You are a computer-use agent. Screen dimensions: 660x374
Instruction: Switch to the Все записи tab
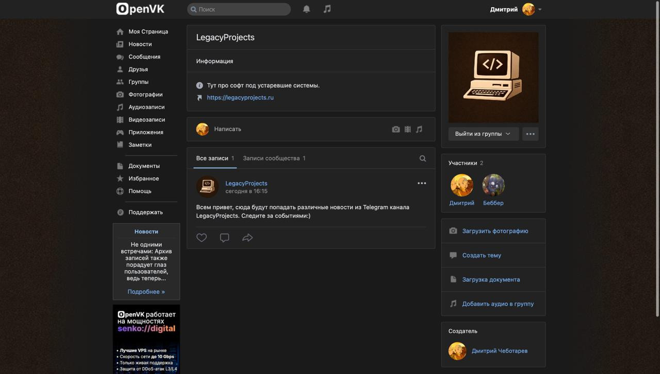(x=215, y=158)
